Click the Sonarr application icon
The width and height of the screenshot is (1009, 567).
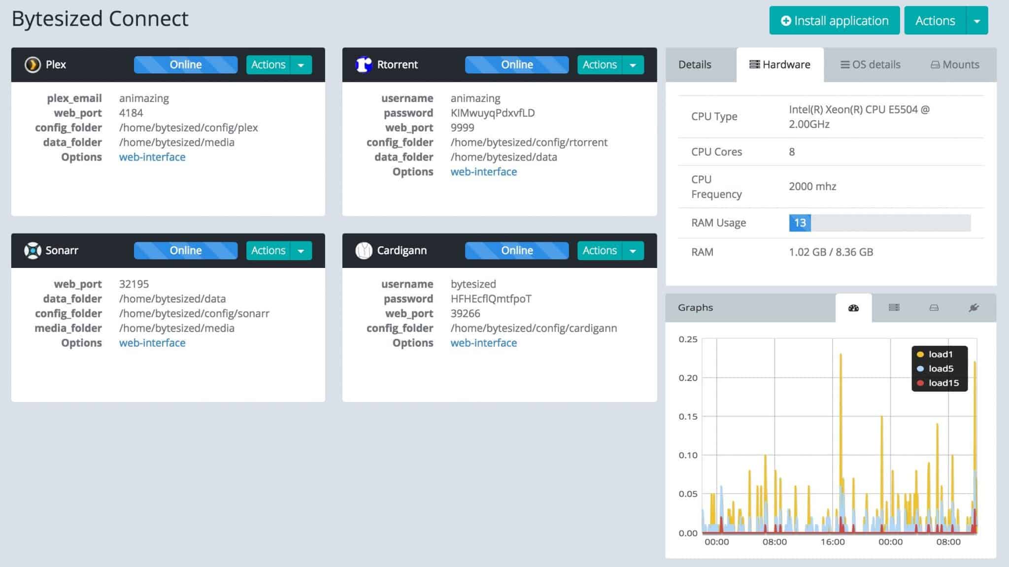coord(33,250)
